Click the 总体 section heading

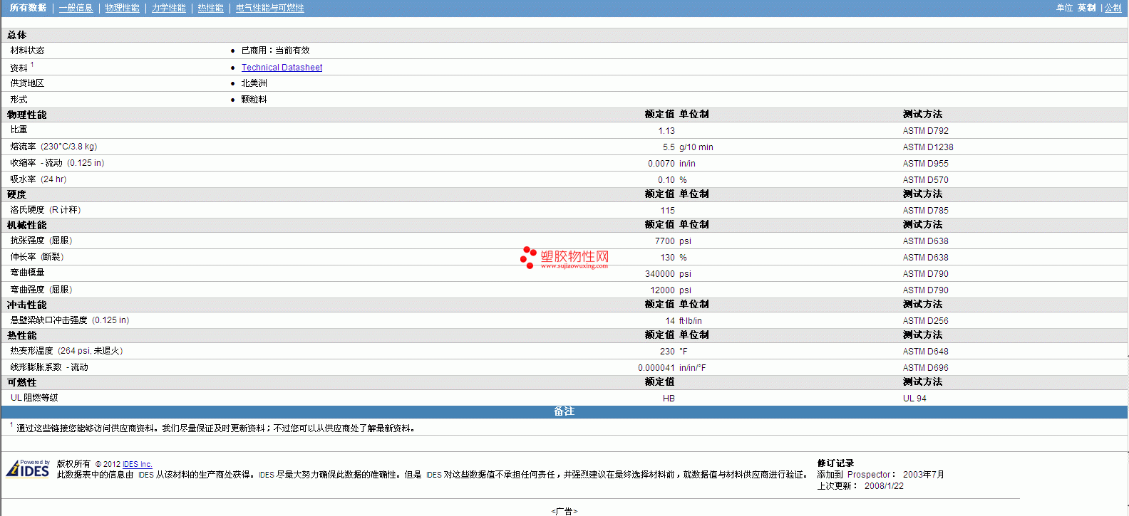point(16,35)
